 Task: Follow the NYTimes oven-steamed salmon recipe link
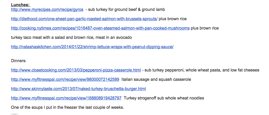[100, 28]
